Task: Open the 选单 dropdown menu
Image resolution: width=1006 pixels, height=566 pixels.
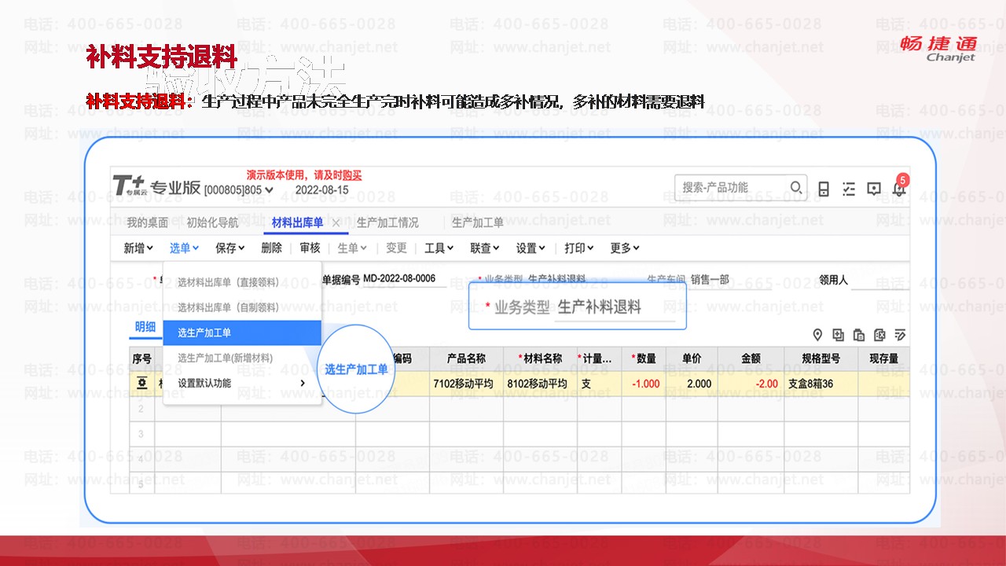Action: [x=184, y=248]
